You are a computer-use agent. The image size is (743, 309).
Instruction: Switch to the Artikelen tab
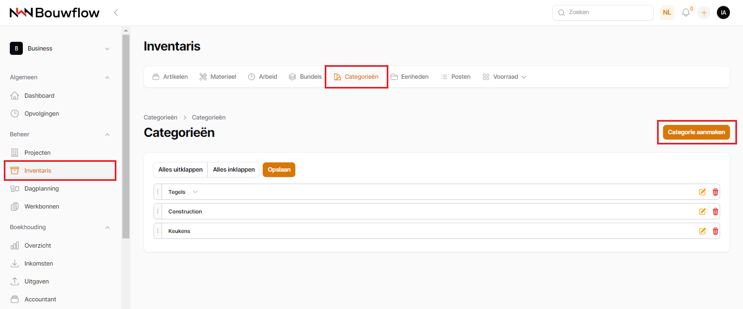tap(170, 77)
